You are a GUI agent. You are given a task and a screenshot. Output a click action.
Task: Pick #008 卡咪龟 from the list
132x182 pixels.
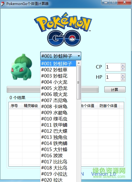click(x=58, y=106)
